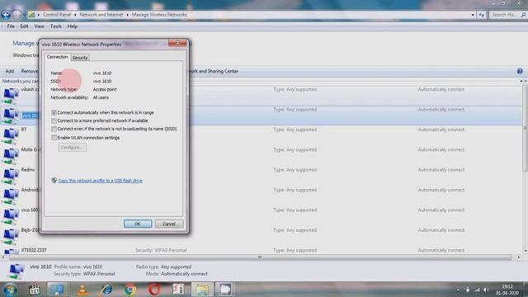Open the WinRAR books icon on the taskbar

tap(178, 290)
